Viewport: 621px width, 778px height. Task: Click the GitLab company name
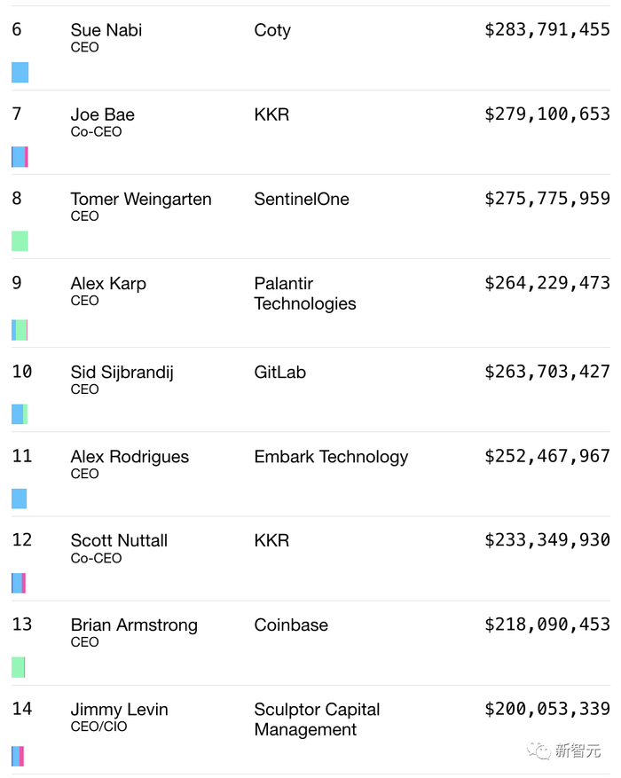[x=279, y=373]
